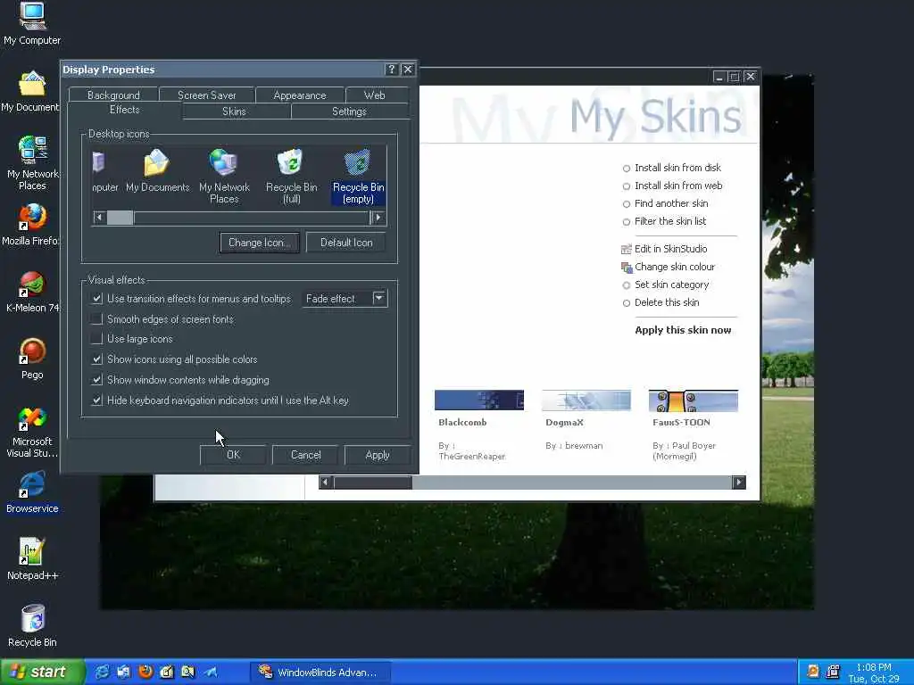This screenshot has width=914, height=685.
Task: Open Recycle Bin on the desktop
Action: [x=32, y=626]
